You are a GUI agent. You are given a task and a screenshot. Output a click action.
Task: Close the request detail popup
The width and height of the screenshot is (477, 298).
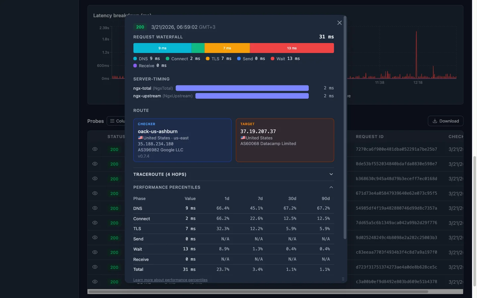tap(339, 23)
